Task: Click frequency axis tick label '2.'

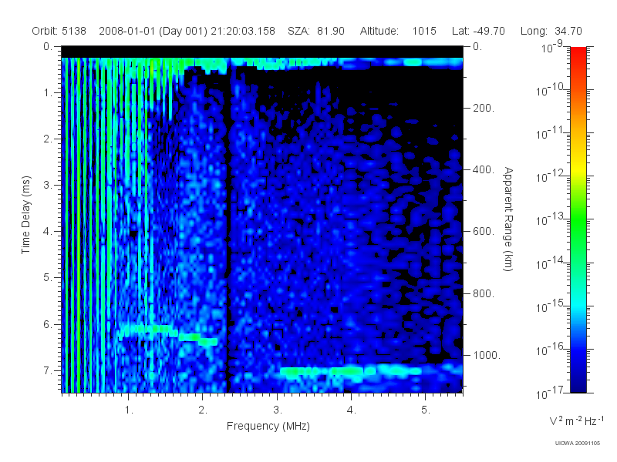Action: (203, 410)
